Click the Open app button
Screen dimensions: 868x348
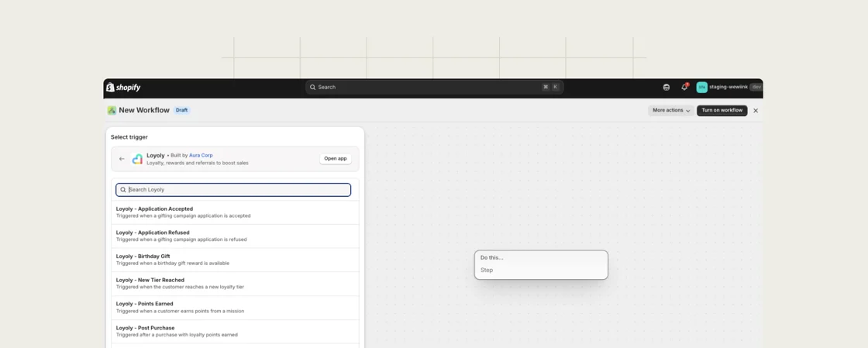click(336, 159)
